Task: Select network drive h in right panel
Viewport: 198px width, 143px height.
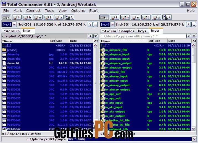Action: (125, 17)
